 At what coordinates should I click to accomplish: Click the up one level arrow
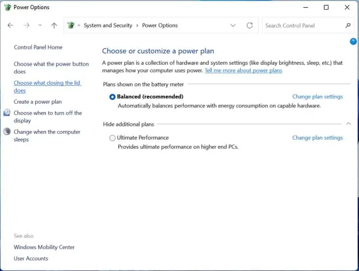coord(54,25)
